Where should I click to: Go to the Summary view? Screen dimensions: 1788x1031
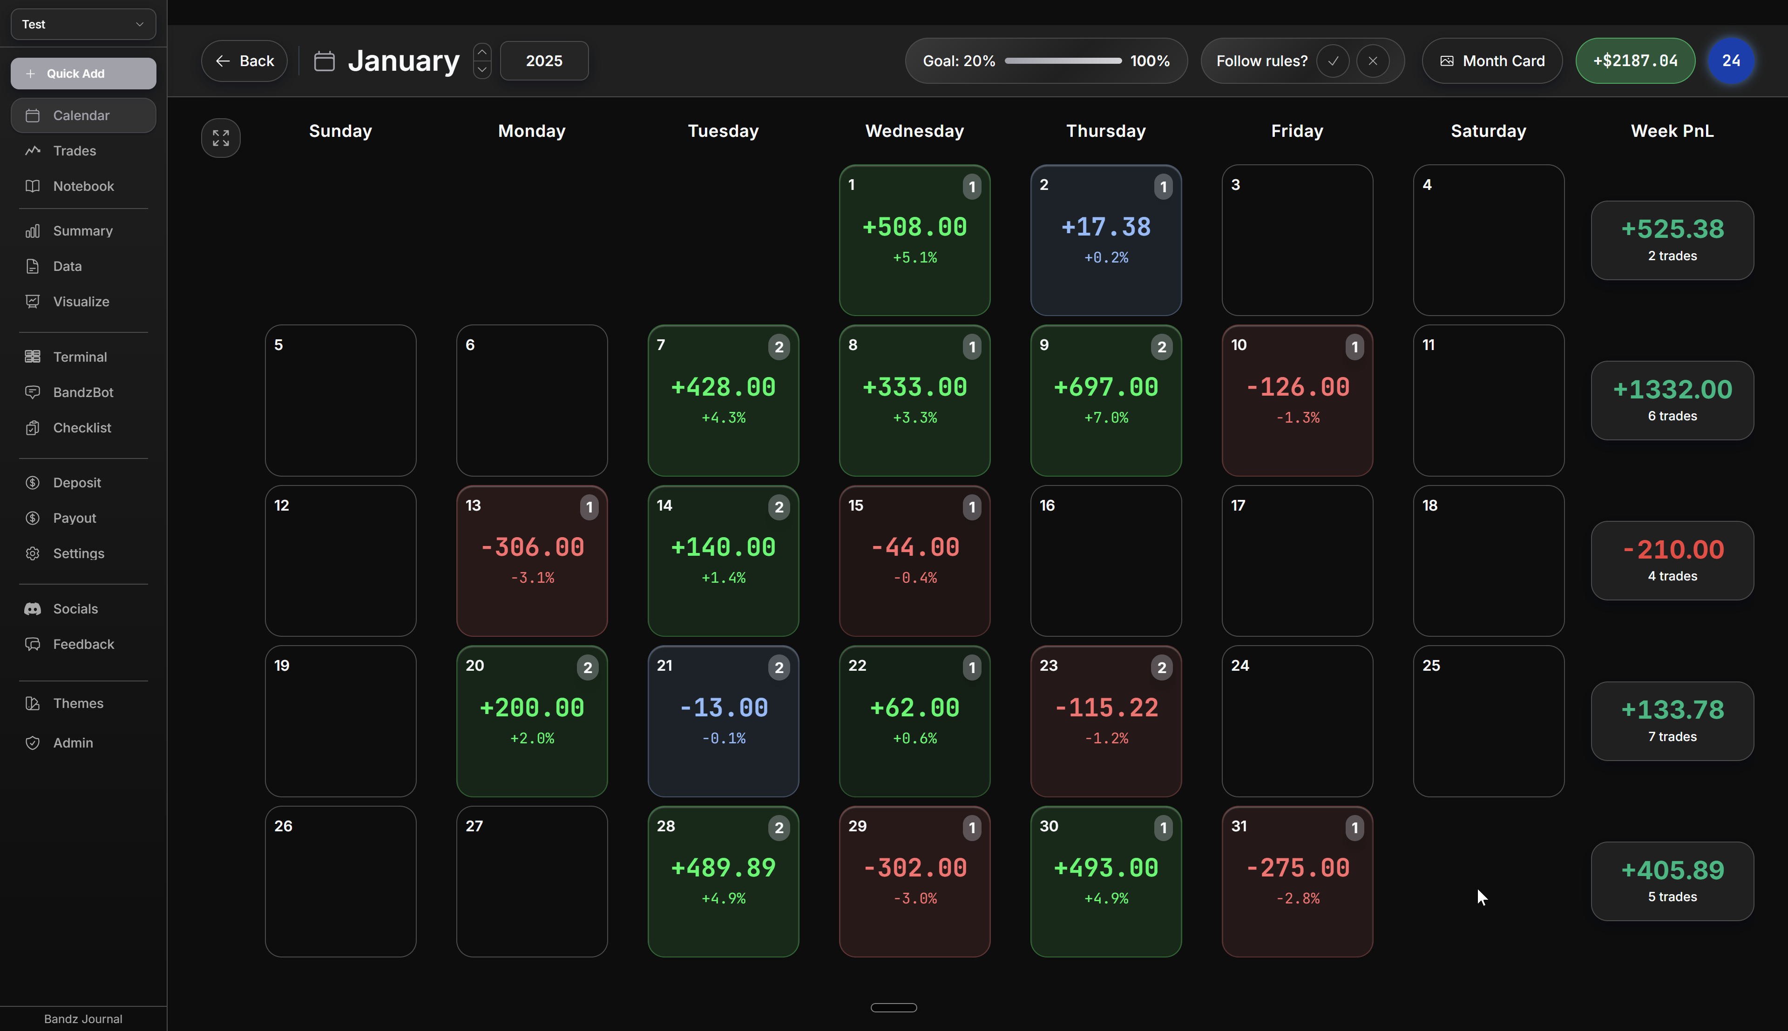[83, 231]
